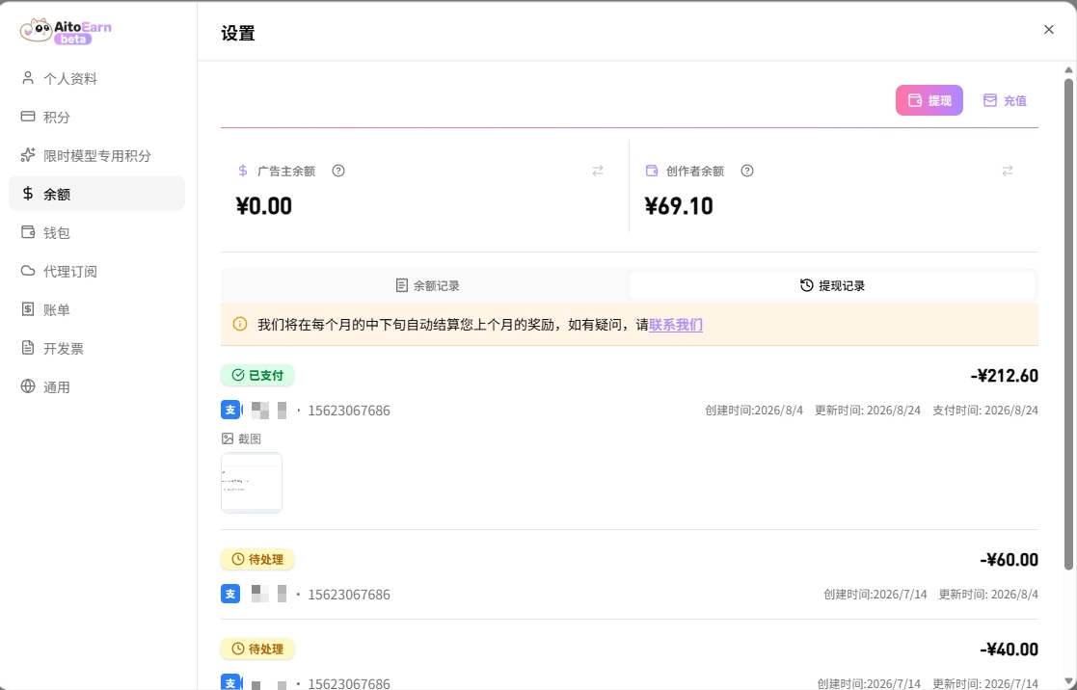The image size is (1077, 690).
Task: Select 余额 in the sidebar
Action: tap(96, 194)
